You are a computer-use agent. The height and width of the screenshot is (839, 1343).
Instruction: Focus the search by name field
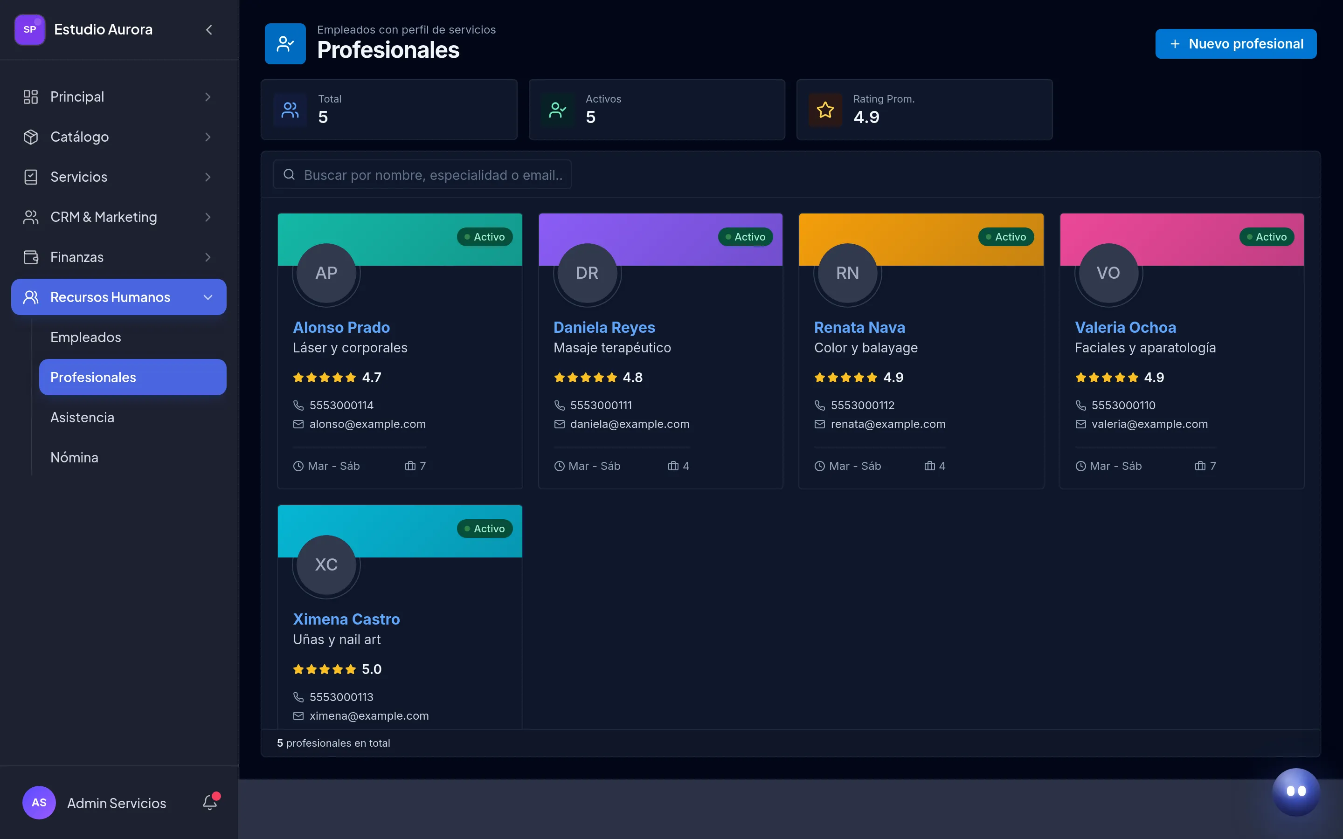pyautogui.click(x=422, y=175)
